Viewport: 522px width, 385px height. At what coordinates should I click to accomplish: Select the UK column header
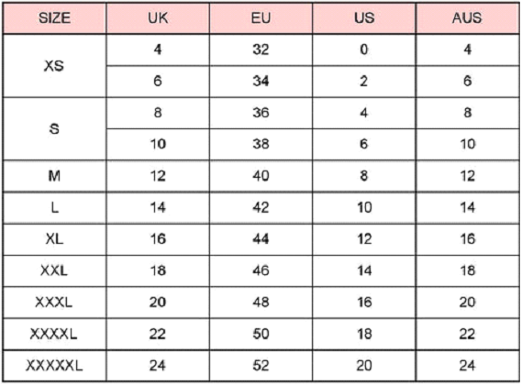158,18
